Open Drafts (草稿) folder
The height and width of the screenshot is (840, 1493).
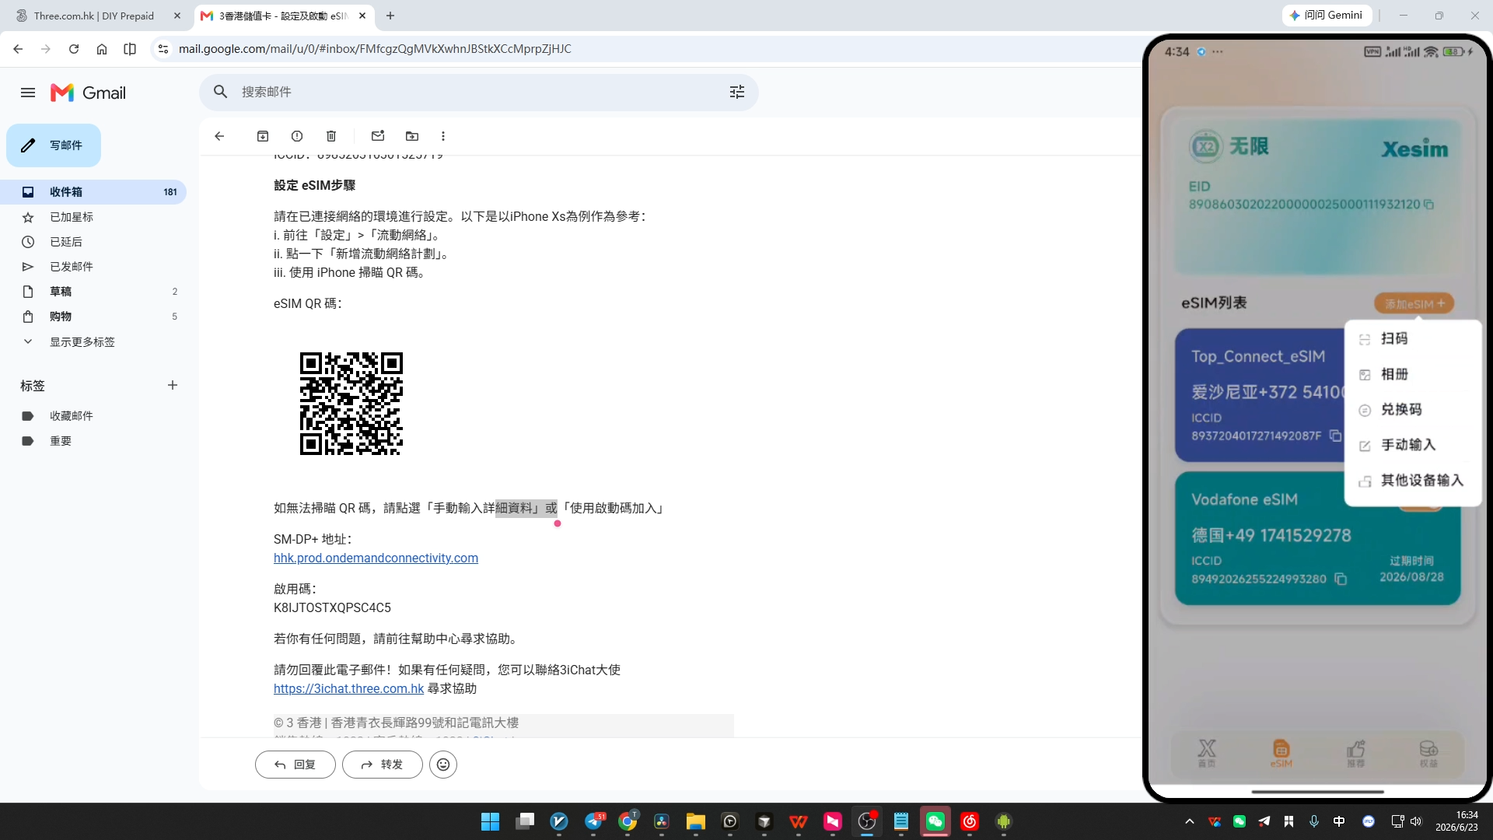pos(93,292)
